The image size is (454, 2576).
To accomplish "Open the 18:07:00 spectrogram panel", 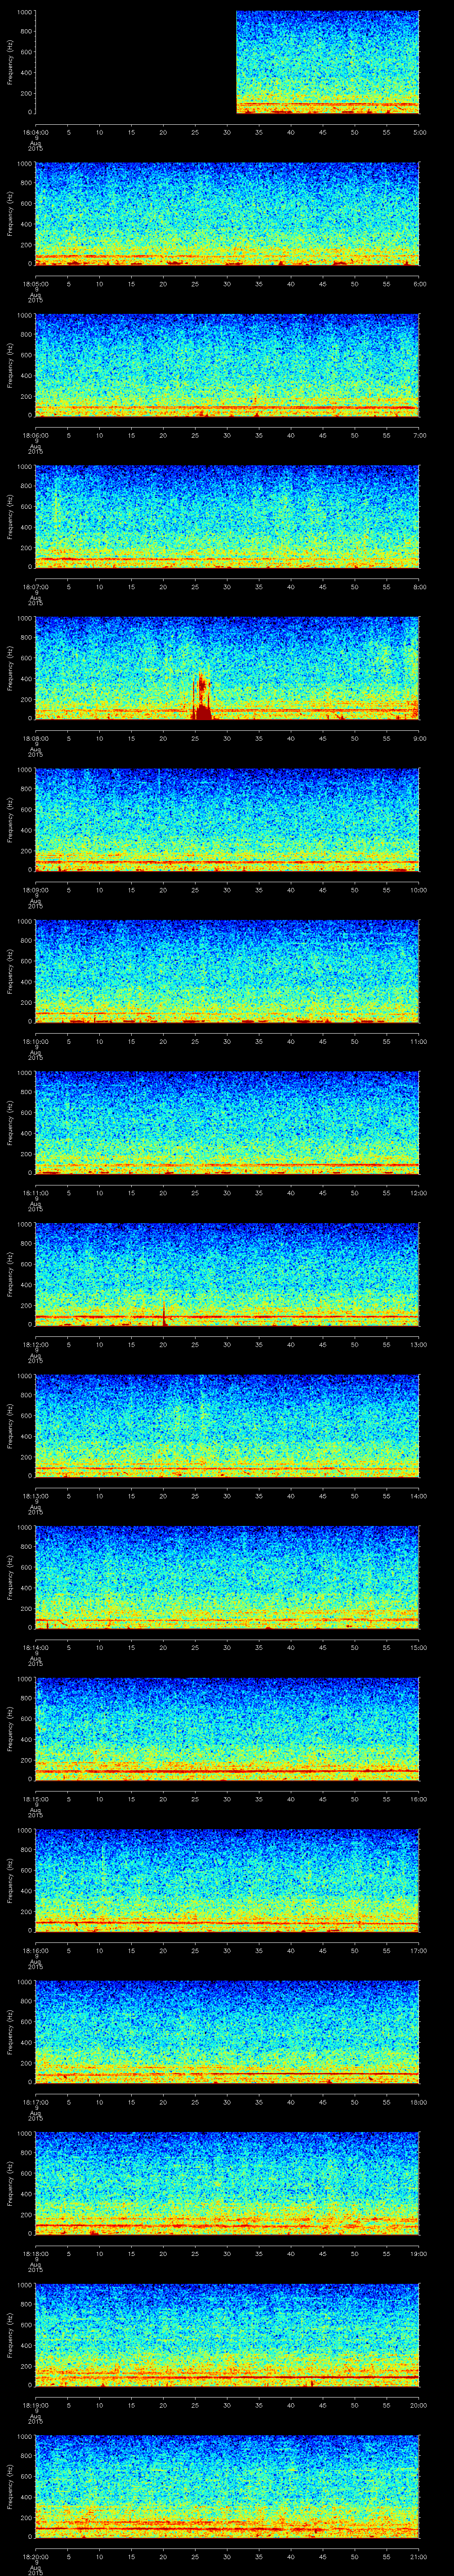I will click(x=227, y=517).
